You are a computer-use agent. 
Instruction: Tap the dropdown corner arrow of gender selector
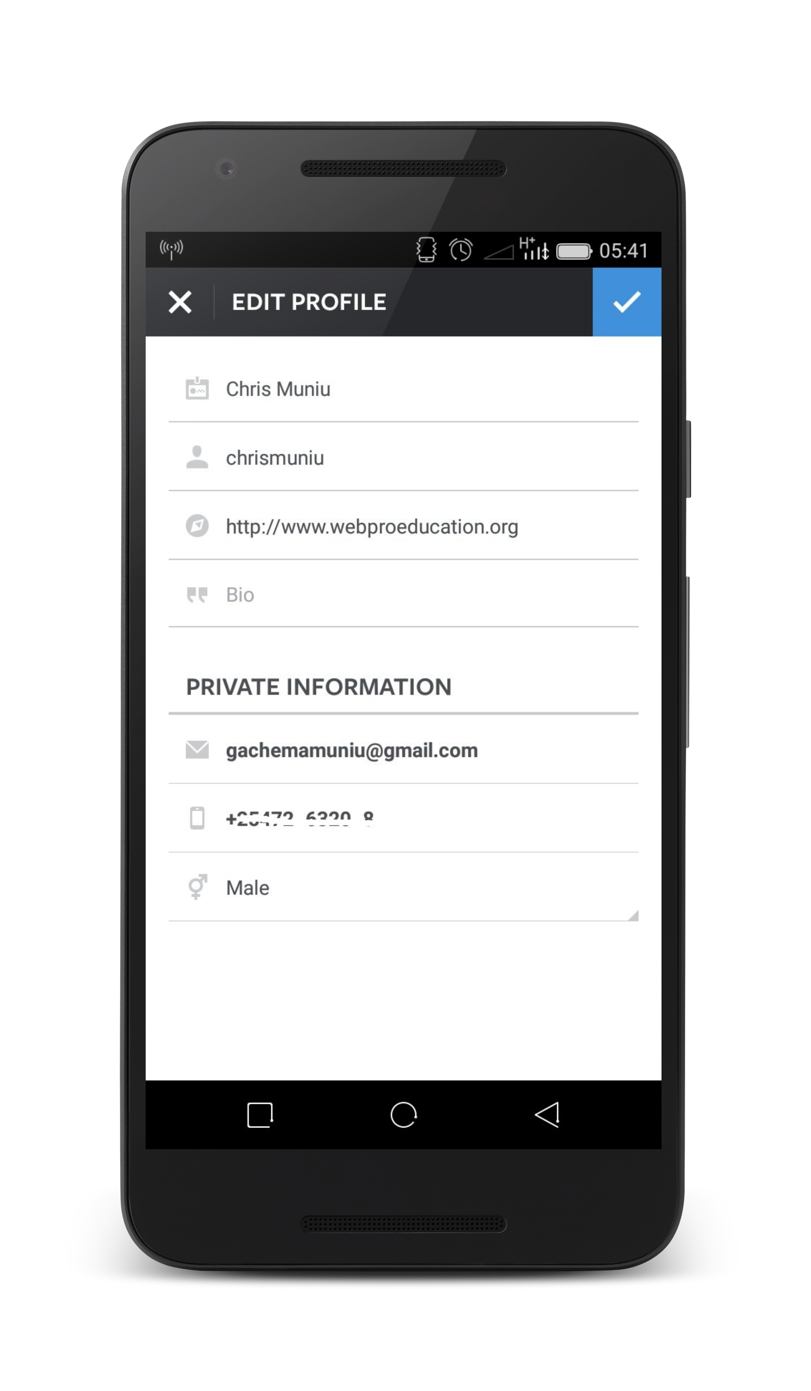pyautogui.click(x=633, y=916)
